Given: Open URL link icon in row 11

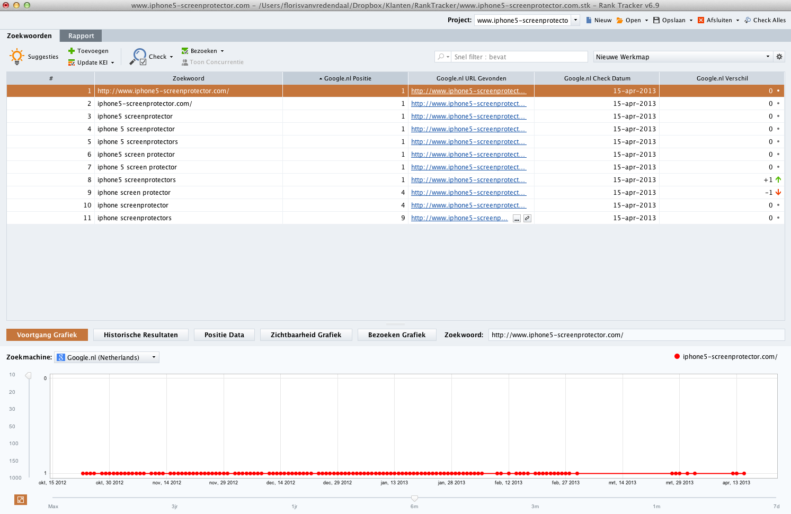Looking at the screenshot, I should [x=527, y=218].
